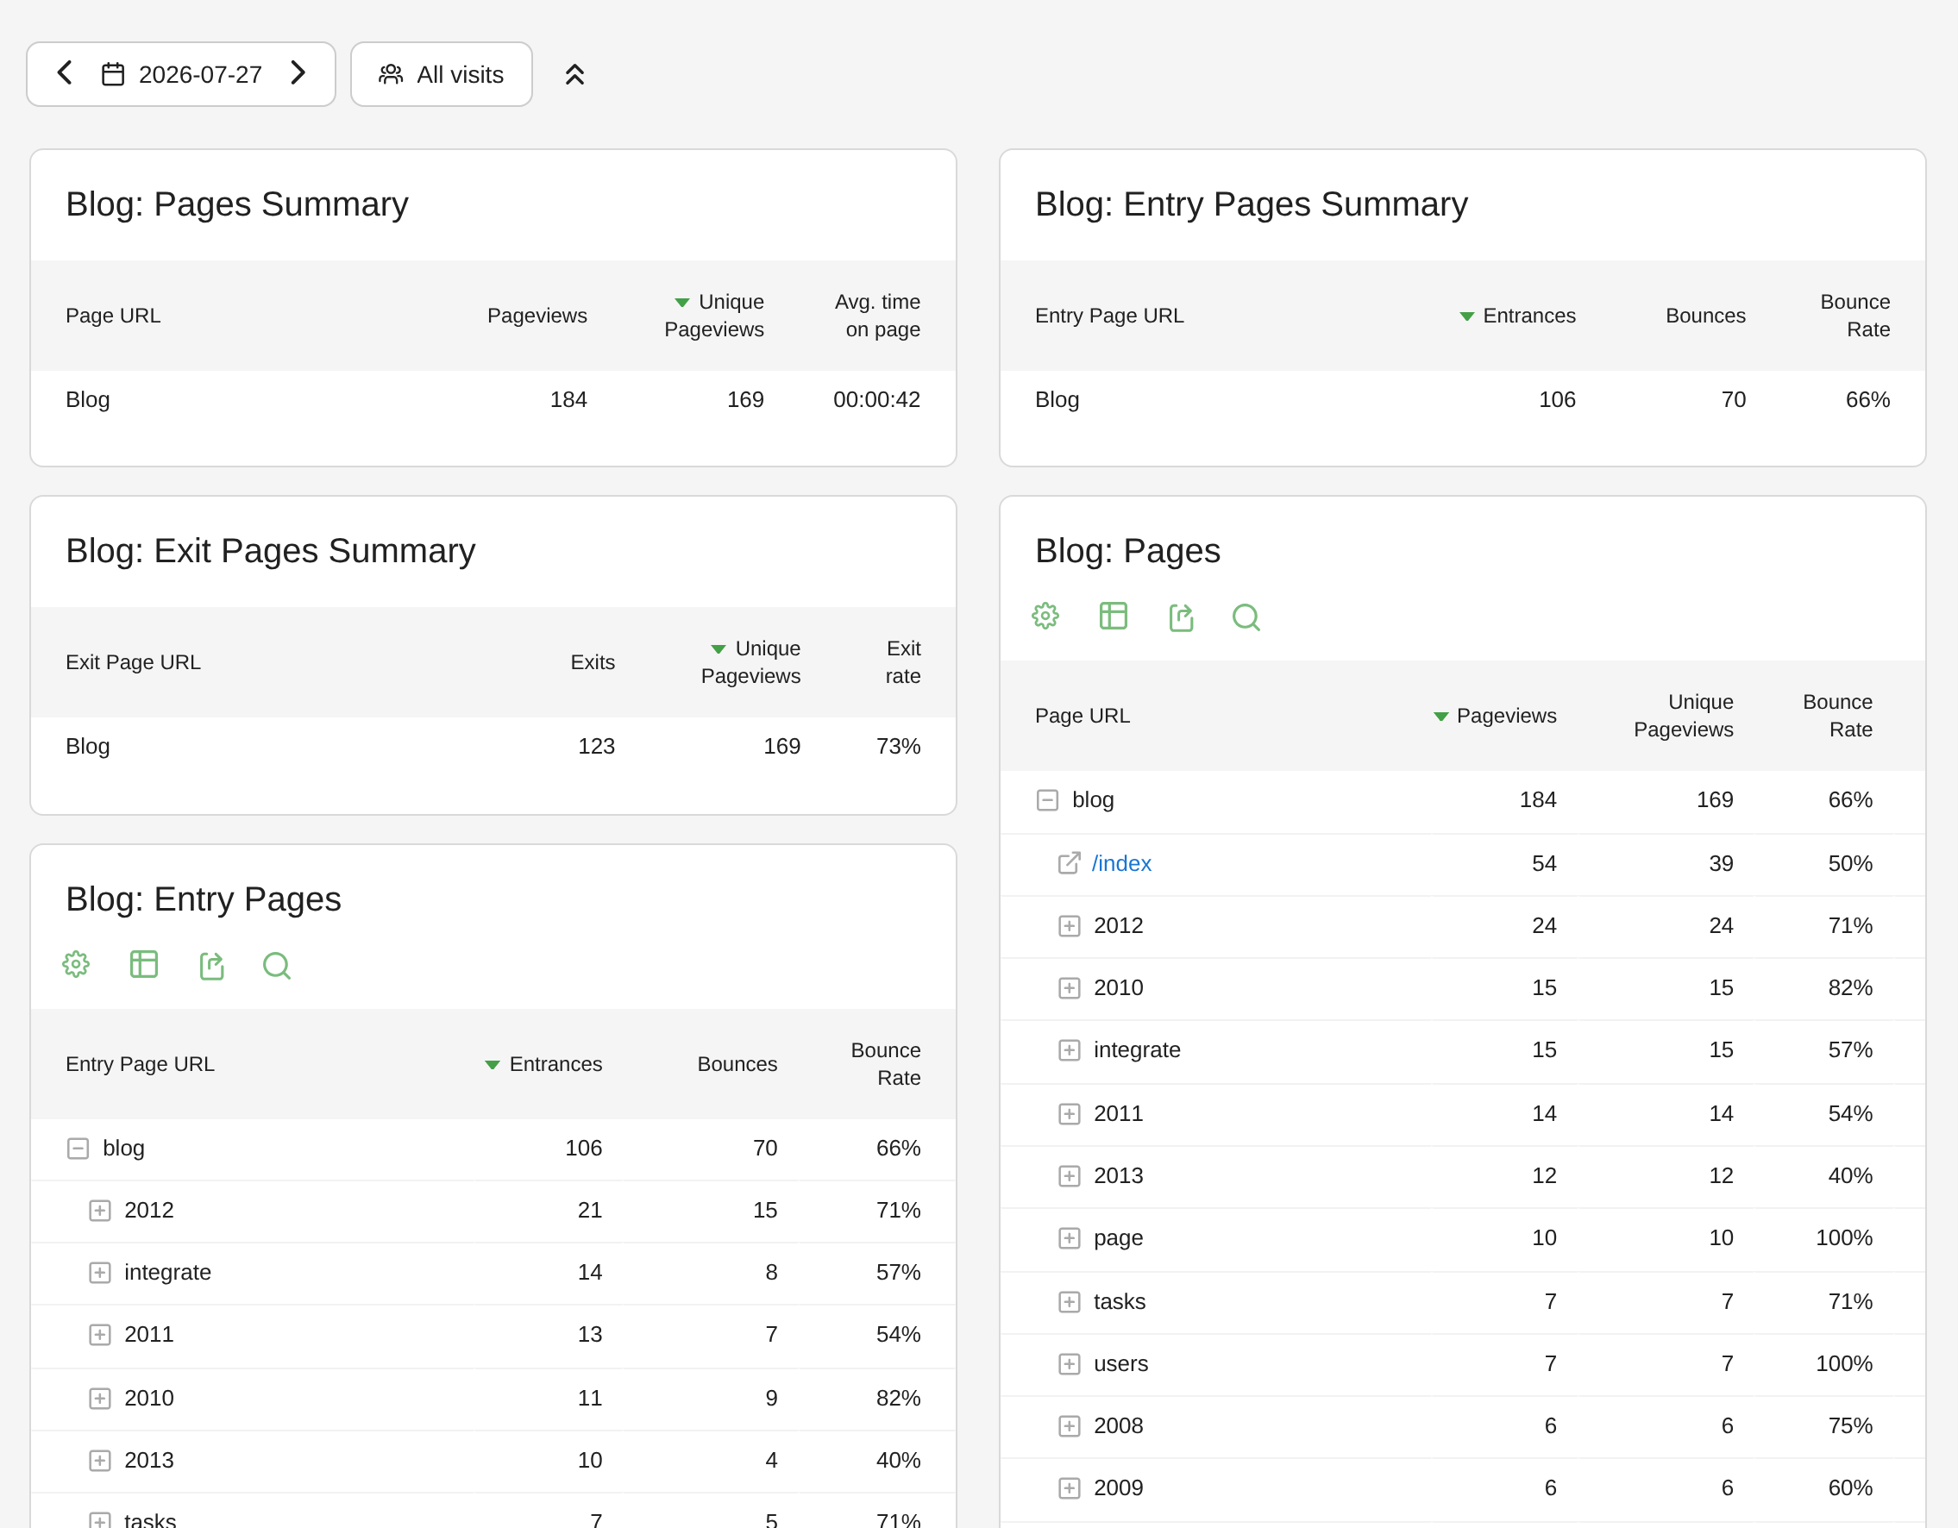Collapse the top controls with the double chevron

point(574,74)
